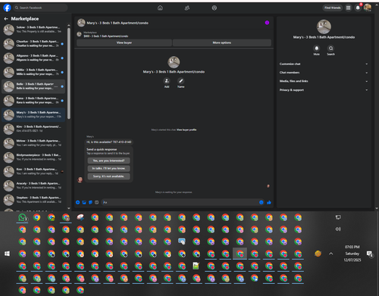
Task: Go to the Home feed icon
Action: pyautogui.click(x=160, y=8)
